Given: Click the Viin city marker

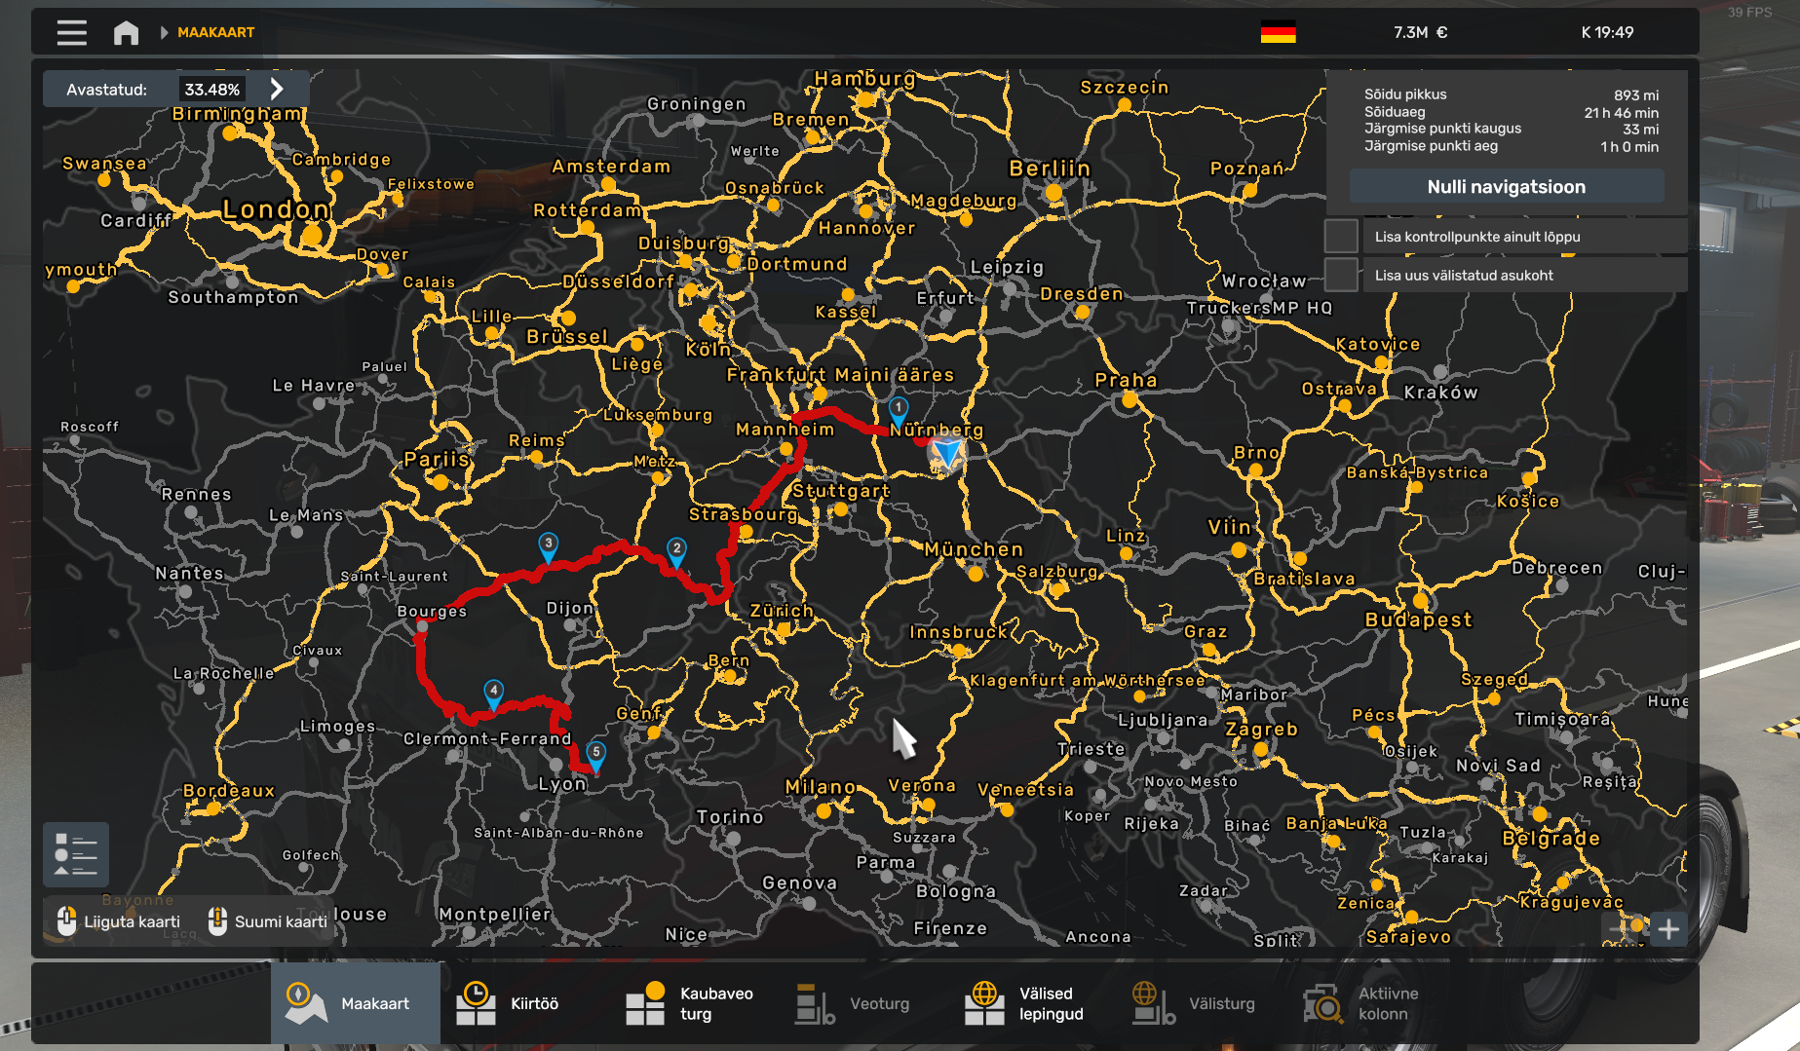Looking at the screenshot, I should click(x=1239, y=549).
